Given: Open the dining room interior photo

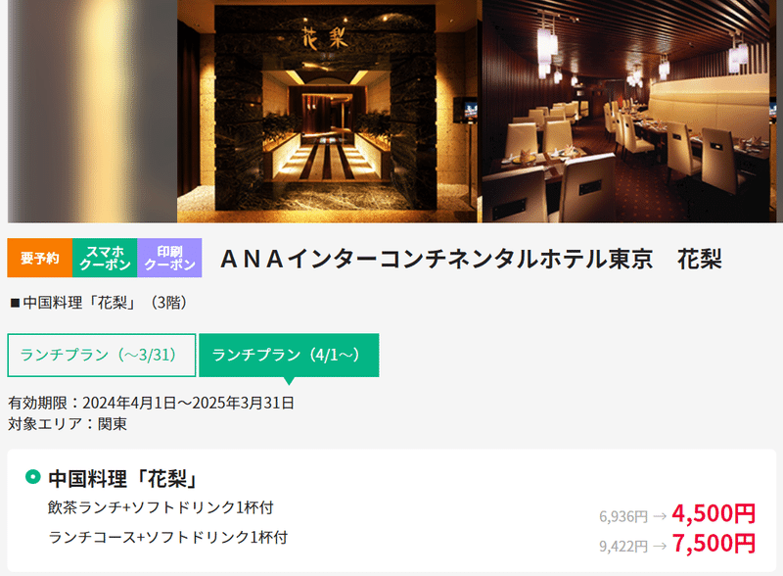Looking at the screenshot, I should coord(629,111).
